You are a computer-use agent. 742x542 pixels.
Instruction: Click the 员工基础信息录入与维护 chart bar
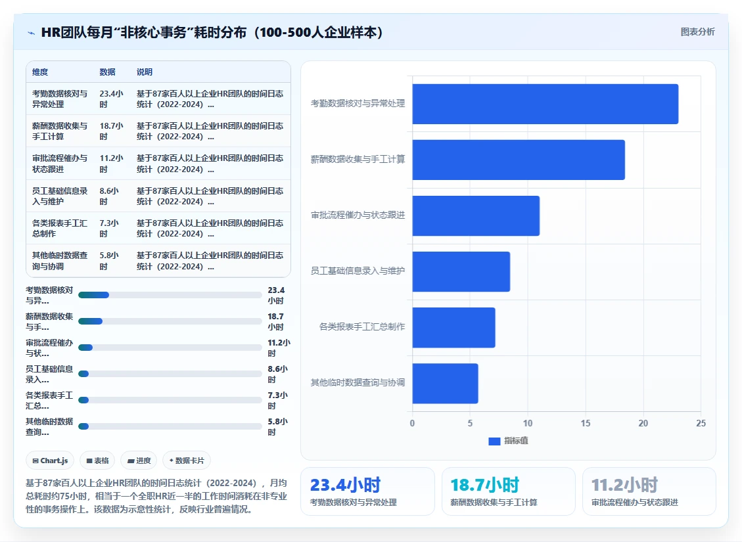pyautogui.click(x=461, y=271)
